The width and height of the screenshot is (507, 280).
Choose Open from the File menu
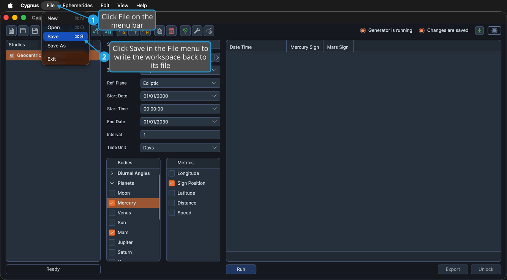click(x=66, y=27)
